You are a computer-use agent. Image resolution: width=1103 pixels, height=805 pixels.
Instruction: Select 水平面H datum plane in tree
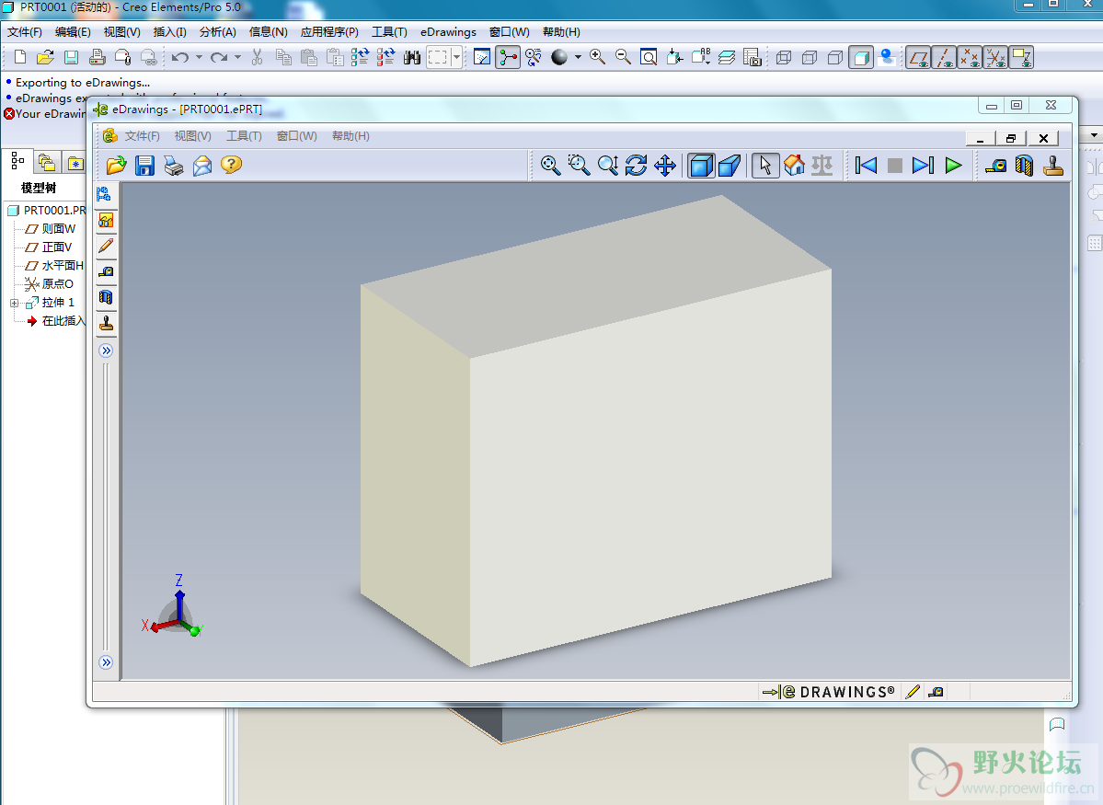click(63, 265)
